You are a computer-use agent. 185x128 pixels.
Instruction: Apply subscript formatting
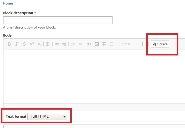[x=39, y=44]
